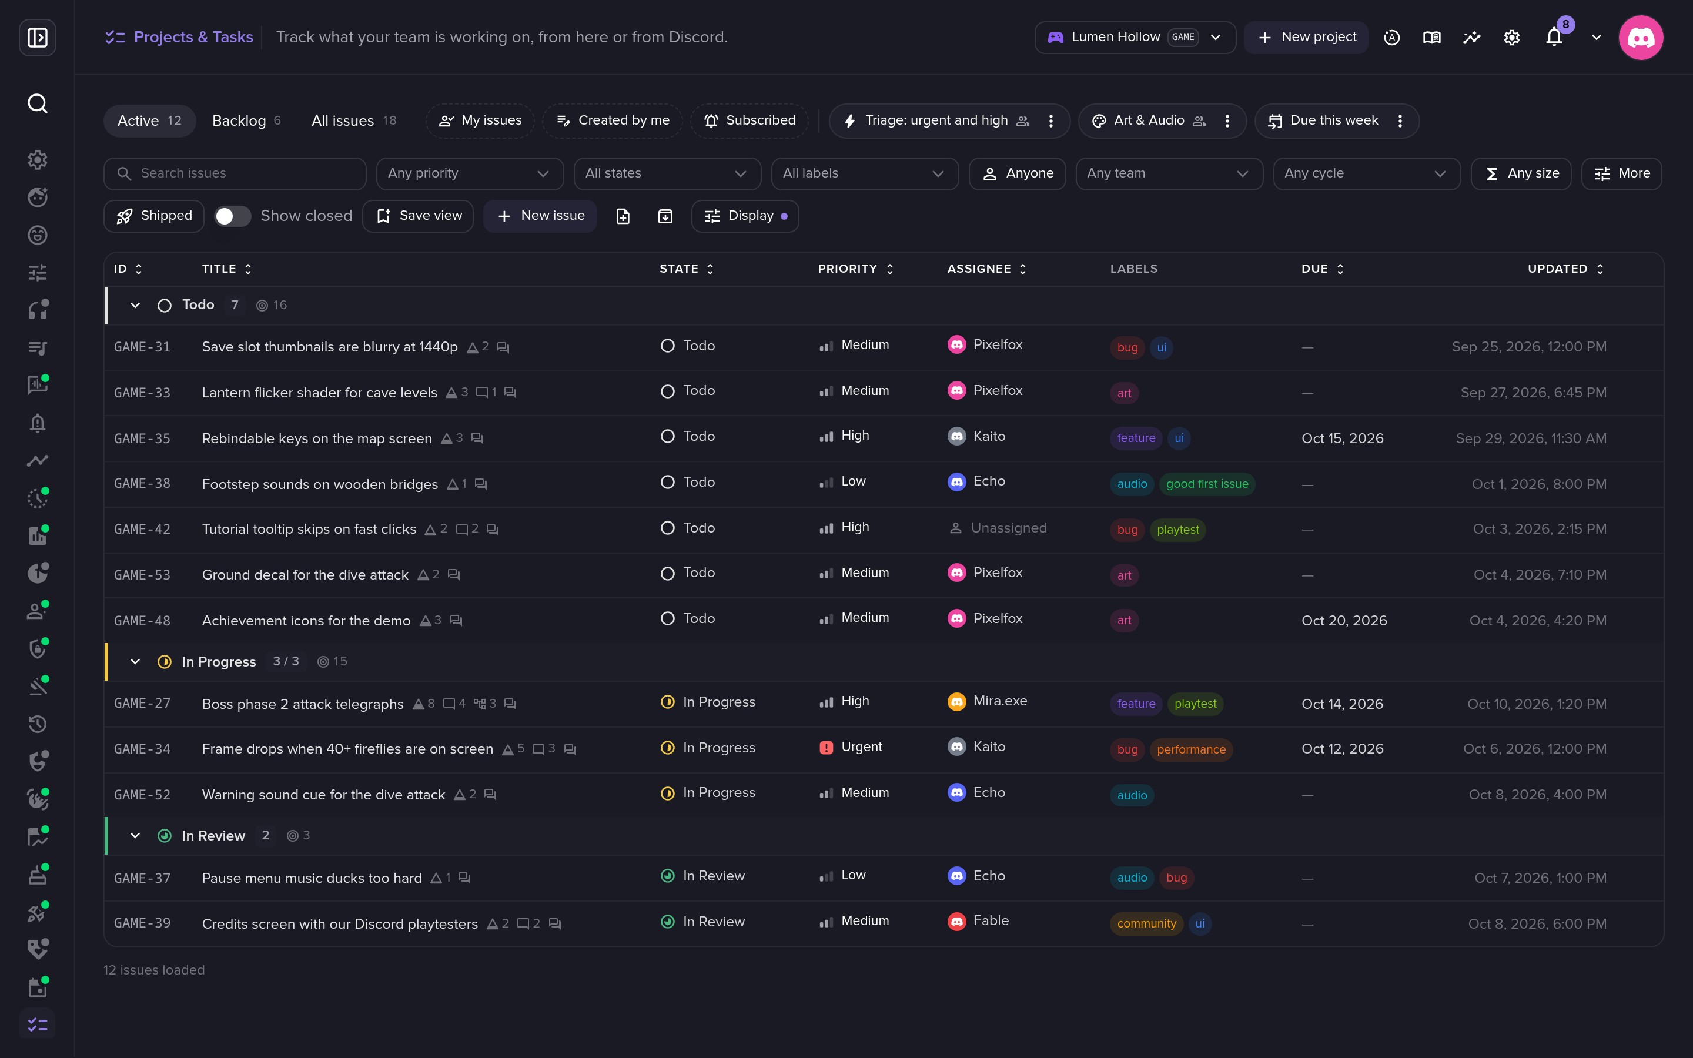Click the export archive icon before Display
The height and width of the screenshot is (1058, 1693).
tap(665, 216)
